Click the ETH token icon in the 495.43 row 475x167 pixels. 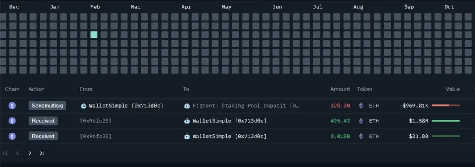(361, 121)
